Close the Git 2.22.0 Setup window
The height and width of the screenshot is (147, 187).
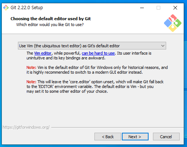coord(175,8)
